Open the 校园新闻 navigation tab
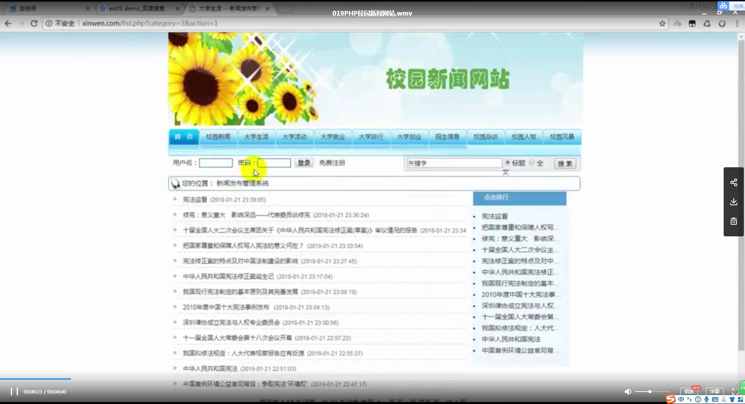The image size is (745, 404). pos(218,137)
